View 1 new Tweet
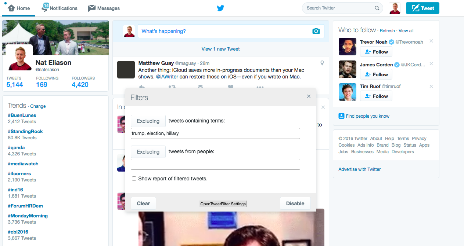The image size is (464, 246). (x=220, y=49)
